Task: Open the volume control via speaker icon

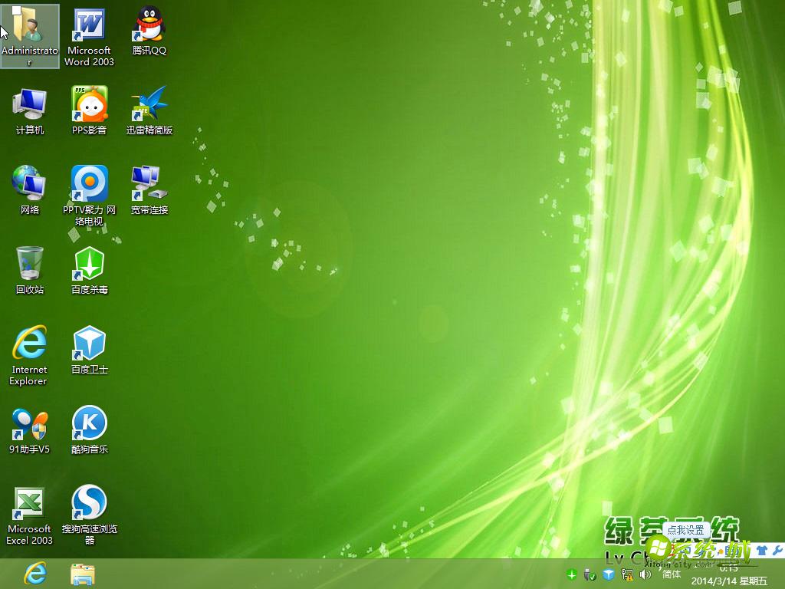Action: coord(644,574)
